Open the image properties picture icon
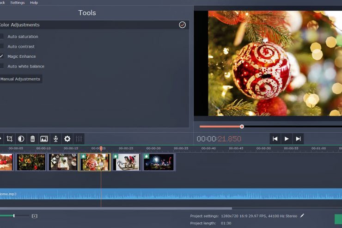 (44, 139)
